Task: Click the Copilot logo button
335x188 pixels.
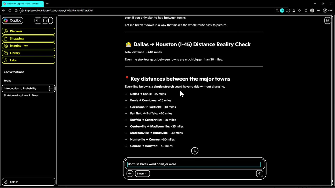Action: (x=13, y=20)
